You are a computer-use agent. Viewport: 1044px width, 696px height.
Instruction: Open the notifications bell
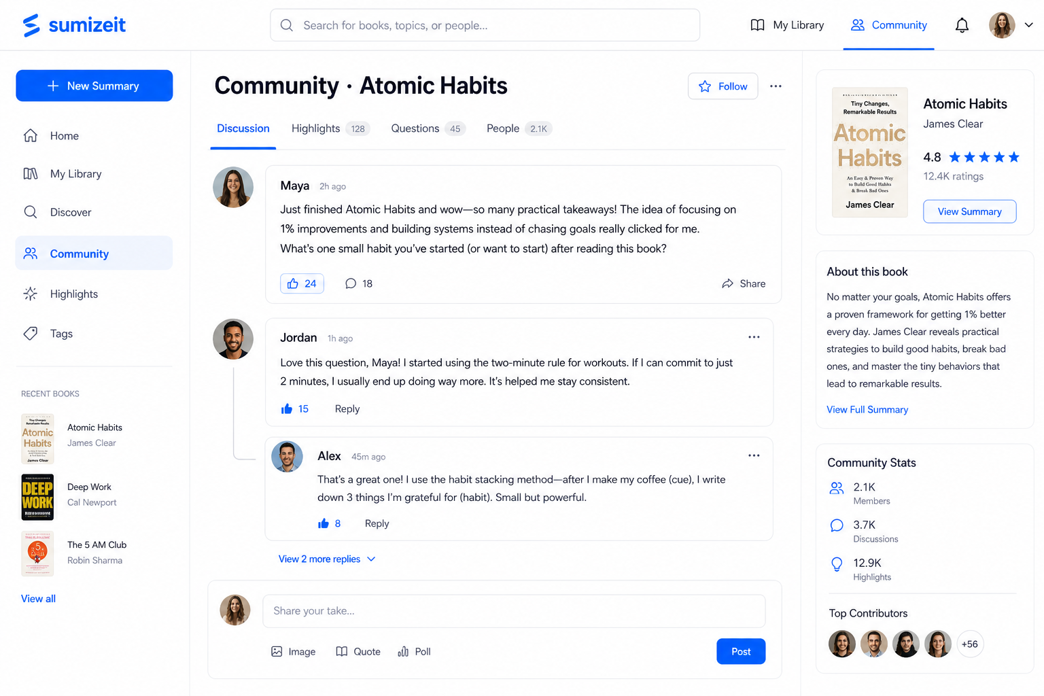click(962, 25)
